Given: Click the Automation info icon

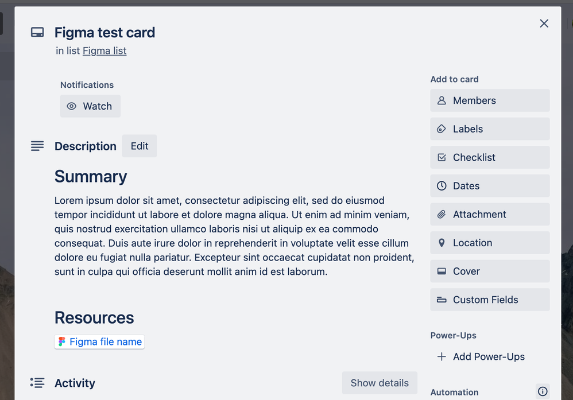Looking at the screenshot, I should [x=543, y=391].
